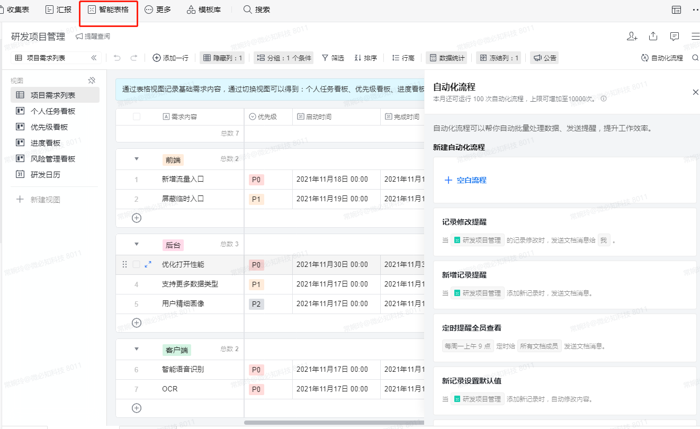Open the share icon near top right

pos(653,35)
